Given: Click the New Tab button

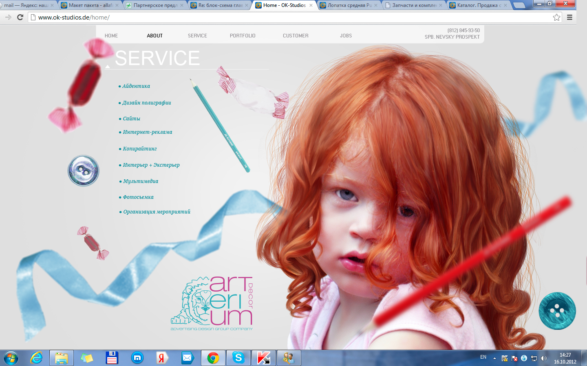Looking at the screenshot, I should (519, 5).
